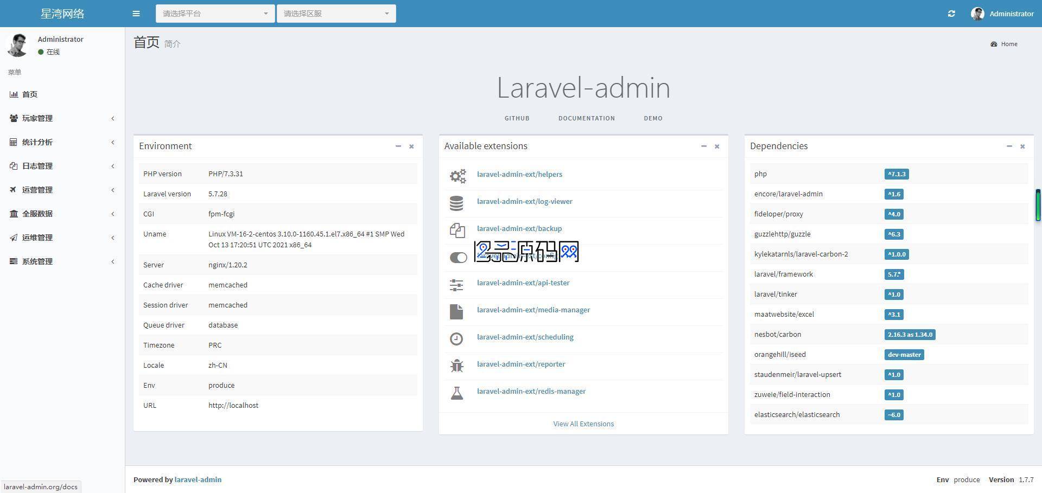1042x493 pixels.
Task: Refresh page using top bar icon
Action: tap(951, 14)
